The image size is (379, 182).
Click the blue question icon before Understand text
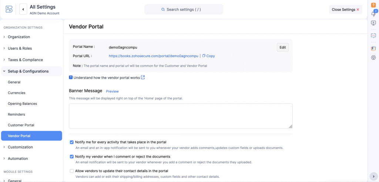[x=71, y=77]
